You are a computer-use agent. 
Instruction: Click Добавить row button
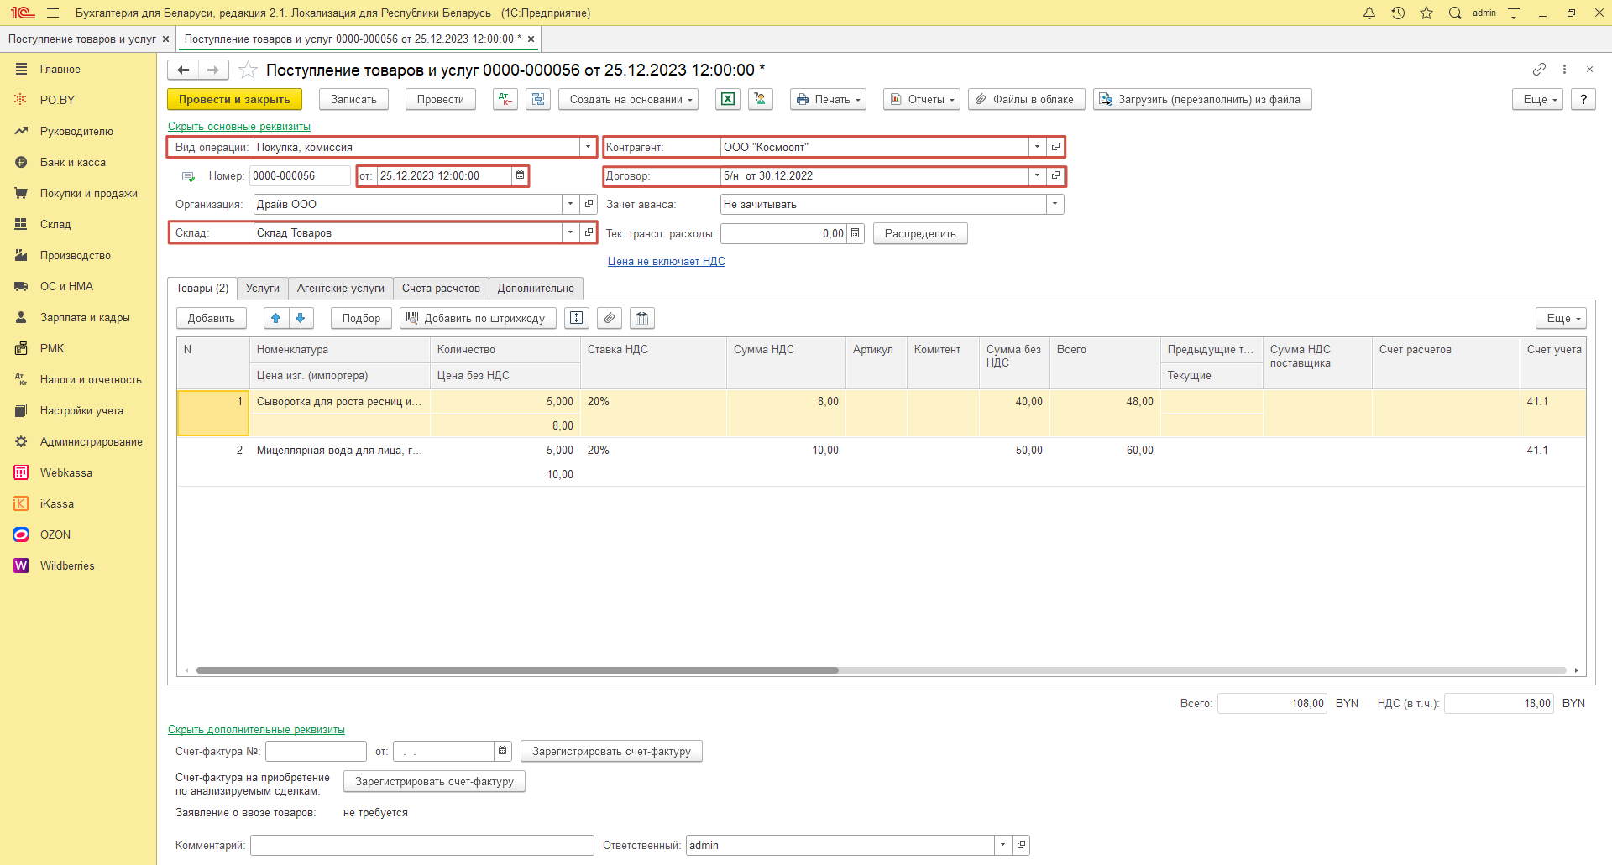coord(212,318)
